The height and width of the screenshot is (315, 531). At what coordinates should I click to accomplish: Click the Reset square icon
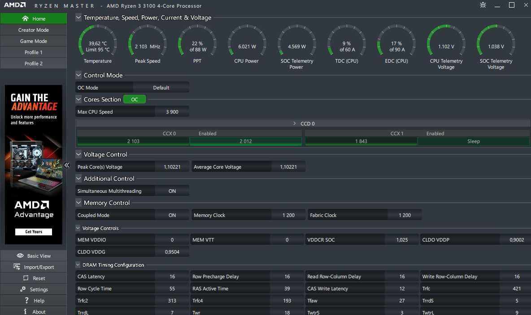(26, 278)
